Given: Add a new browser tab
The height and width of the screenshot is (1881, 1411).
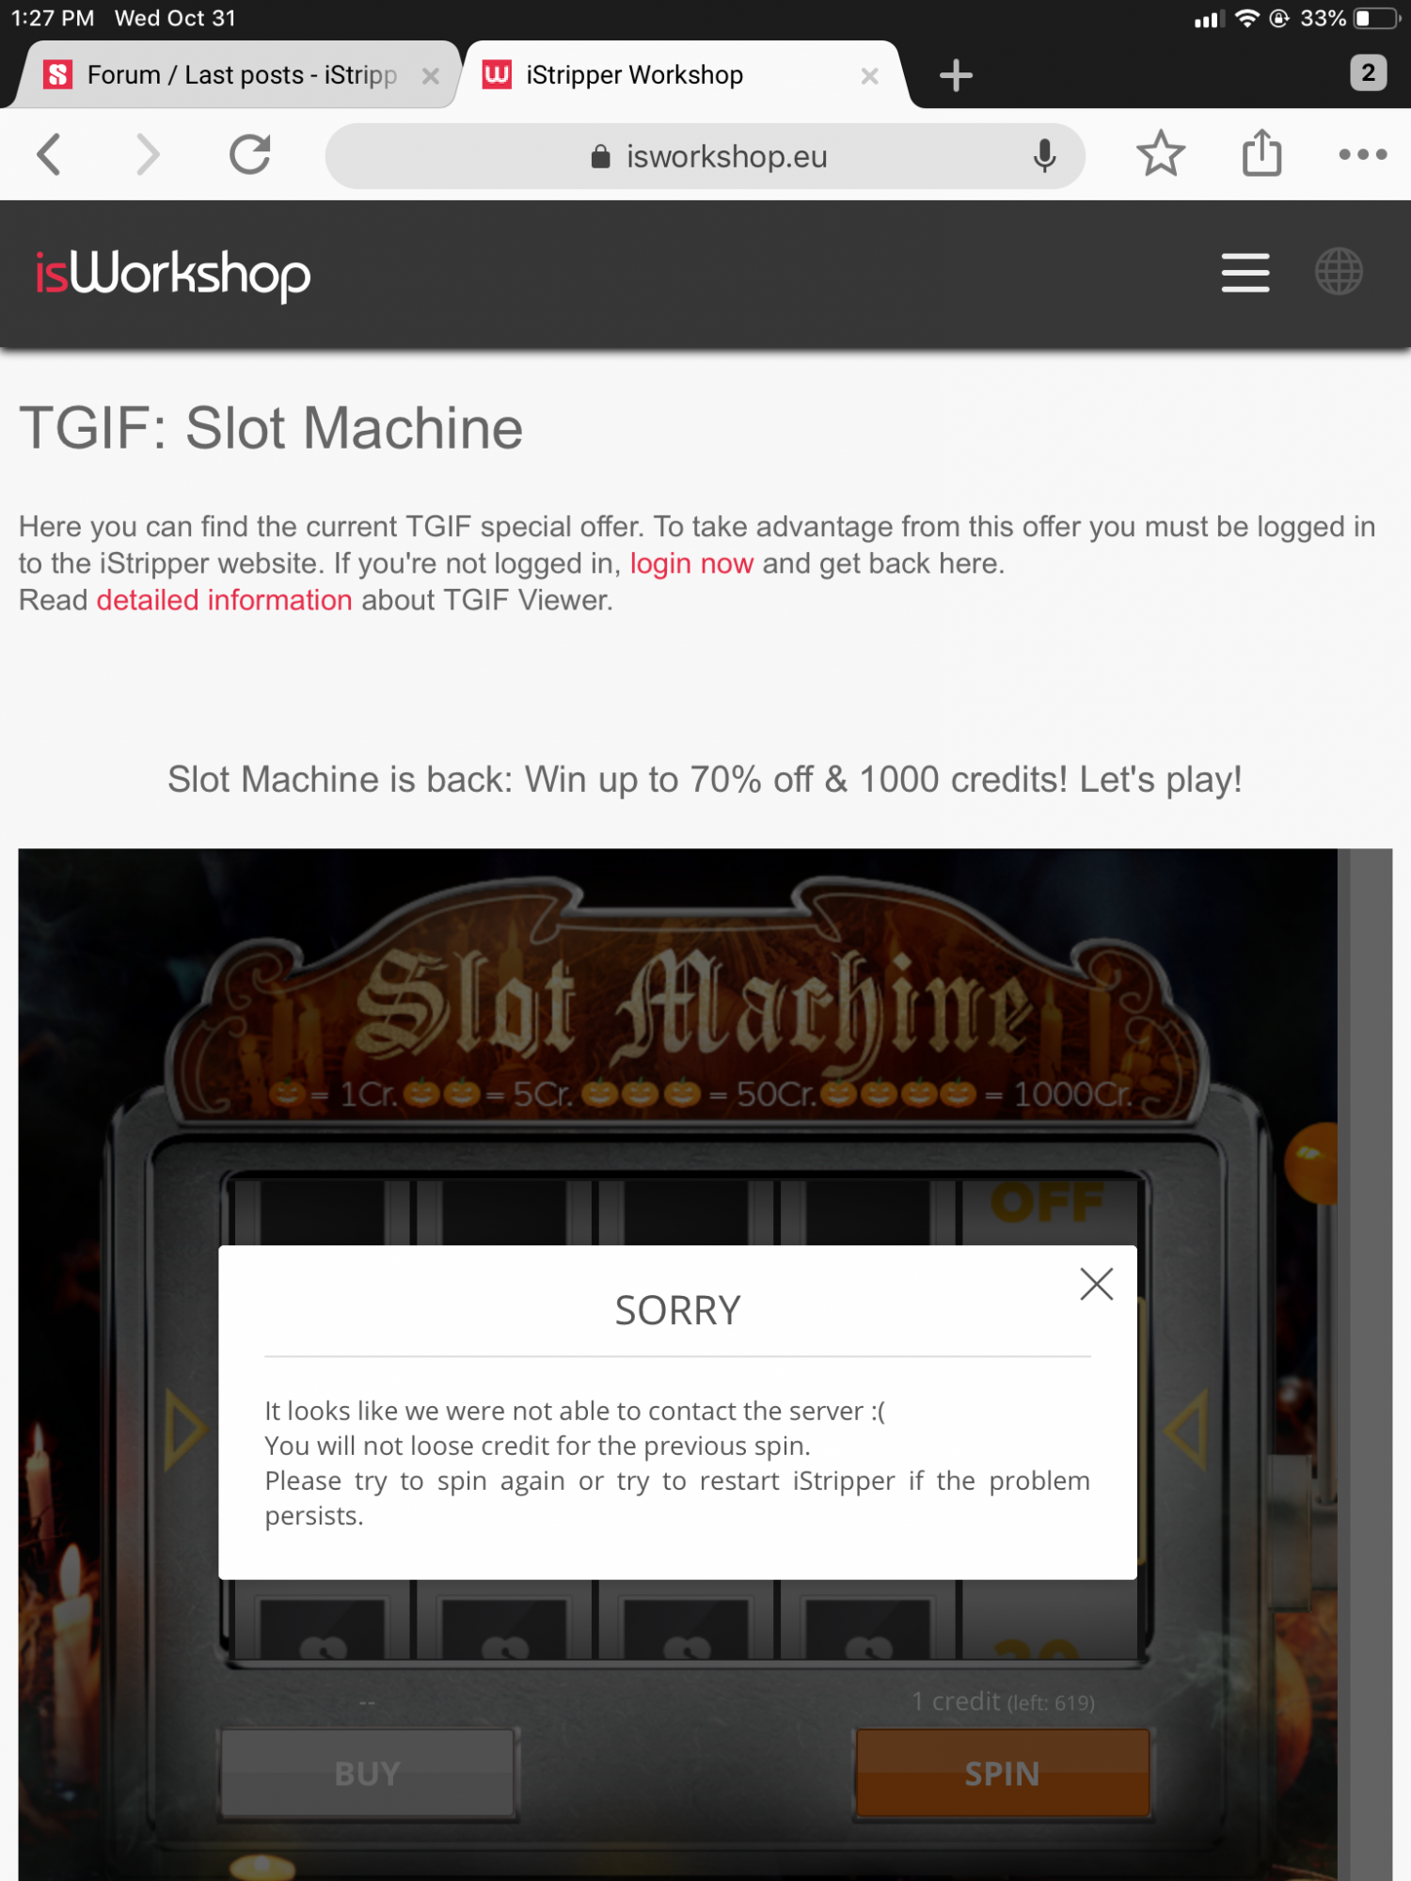Looking at the screenshot, I should (956, 75).
